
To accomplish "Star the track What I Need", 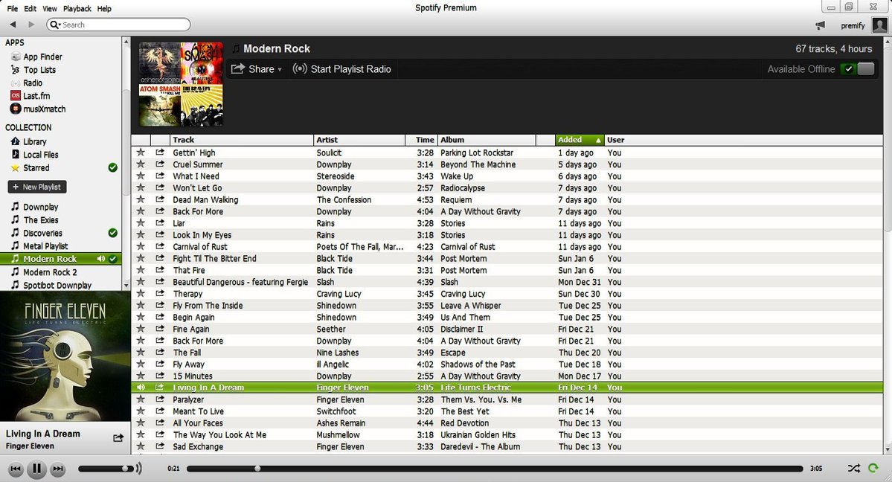I will (x=141, y=176).
